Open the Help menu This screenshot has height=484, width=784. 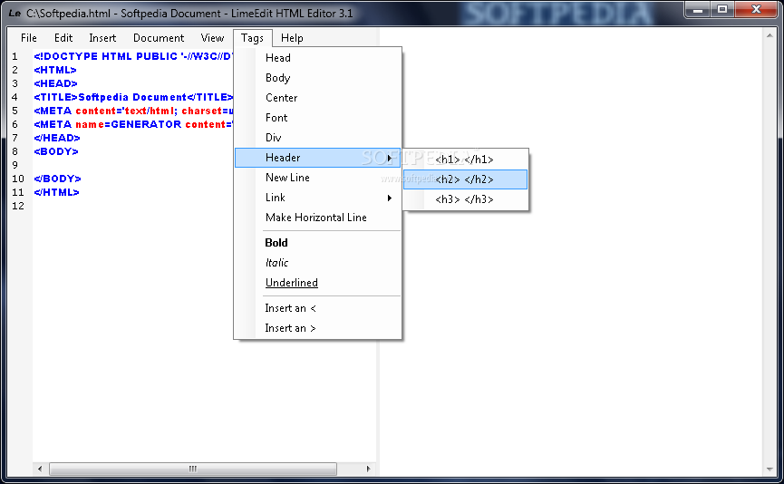(292, 38)
